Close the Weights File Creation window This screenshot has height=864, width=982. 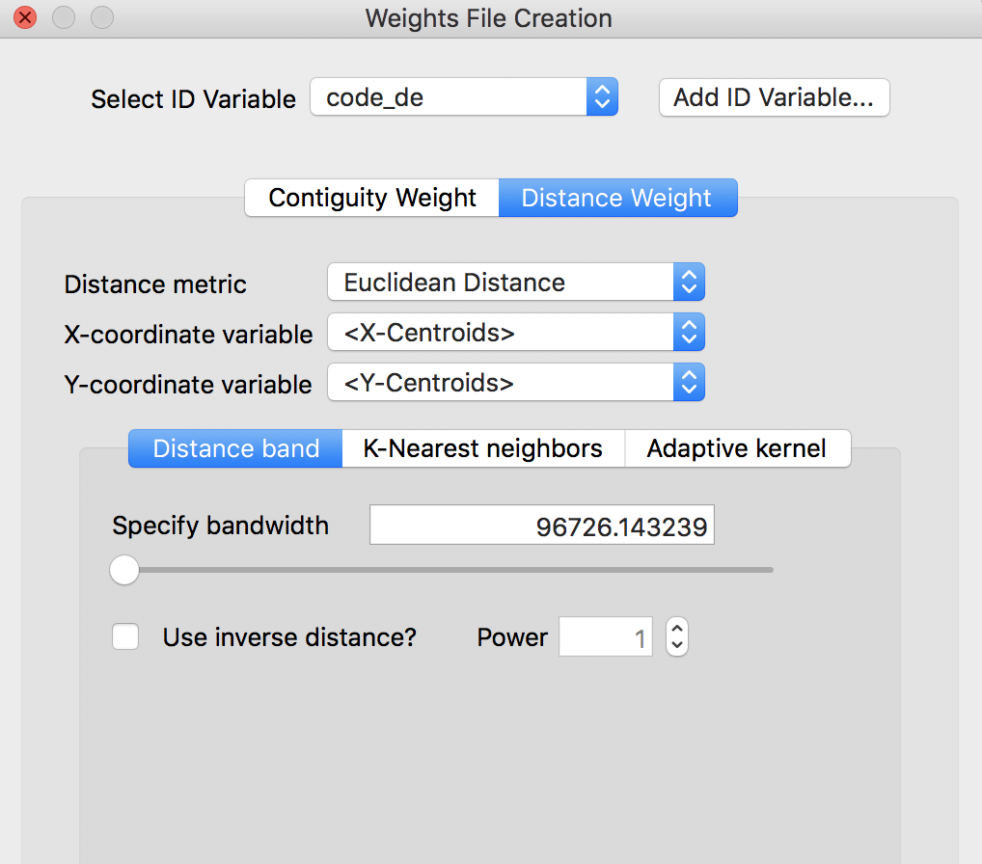pyautogui.click(x=24, y=16)
